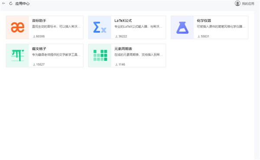Open the user avatar icon
The height and width of the screenshot is (160, 260).
[237, 3]
